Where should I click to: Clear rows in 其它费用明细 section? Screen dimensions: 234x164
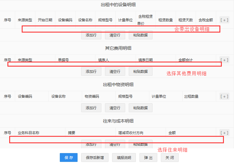point(115,71)
